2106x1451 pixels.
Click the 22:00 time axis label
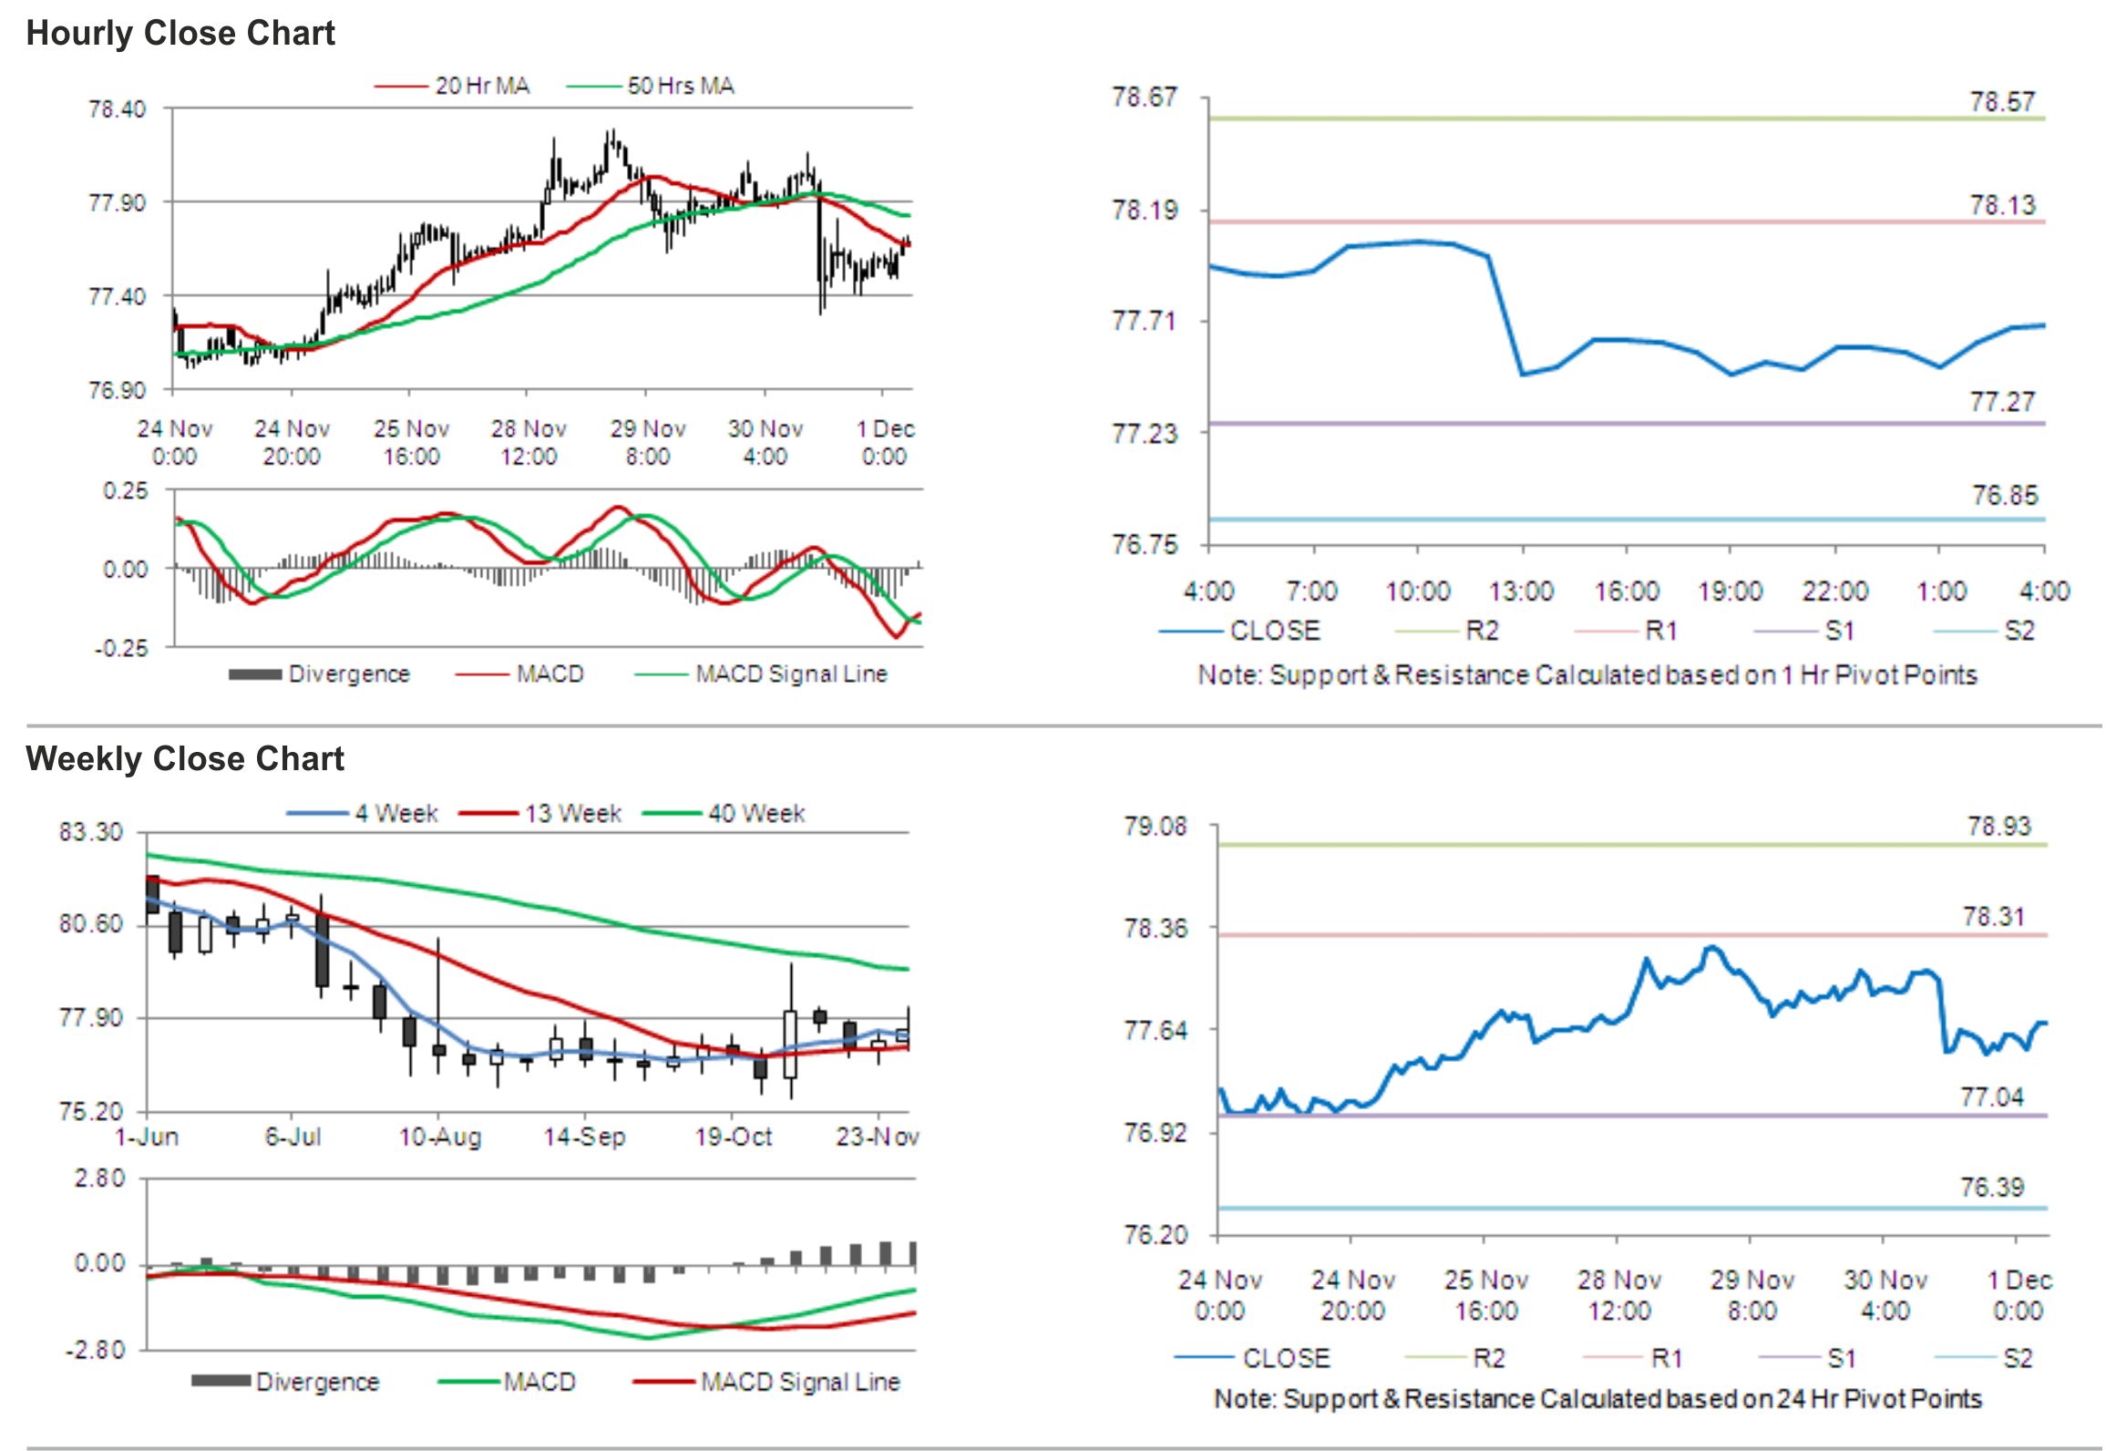tap(1834, 592)
